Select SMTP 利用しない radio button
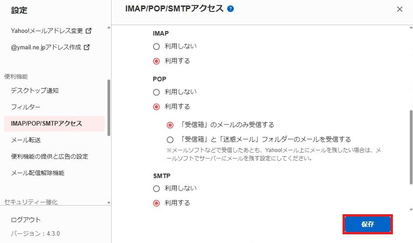The height and width of the screenshot is (243, 413). point(156,188)
